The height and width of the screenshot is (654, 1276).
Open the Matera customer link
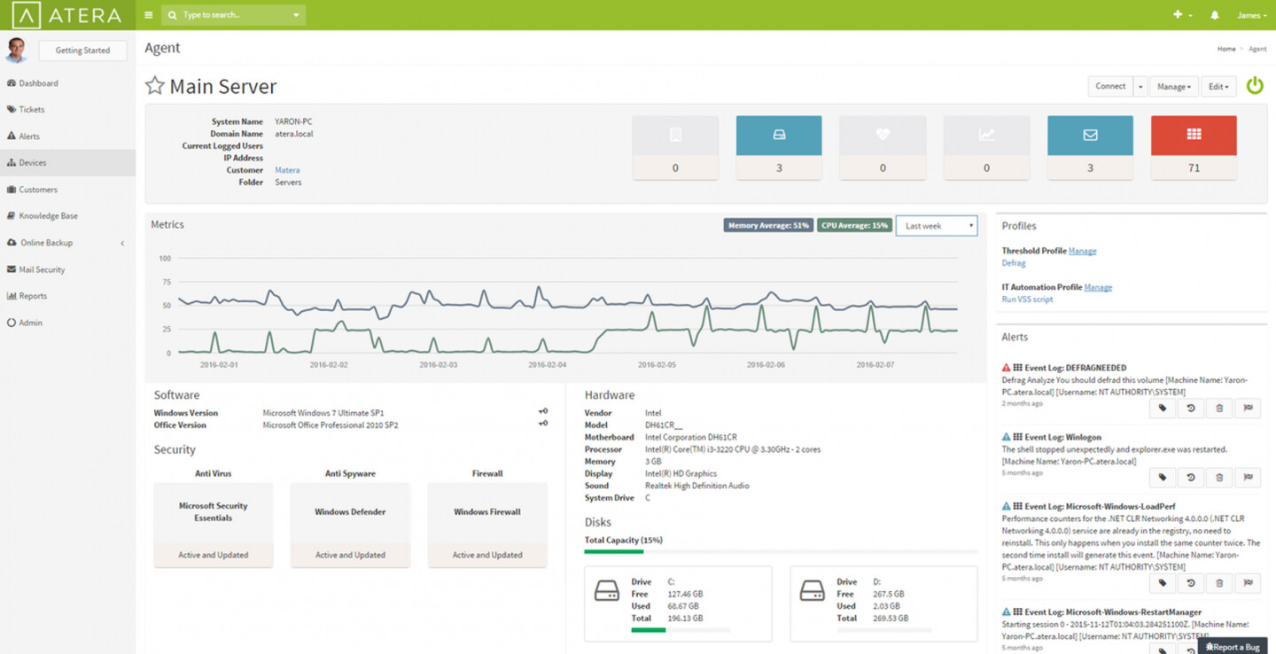coord(287,170)
